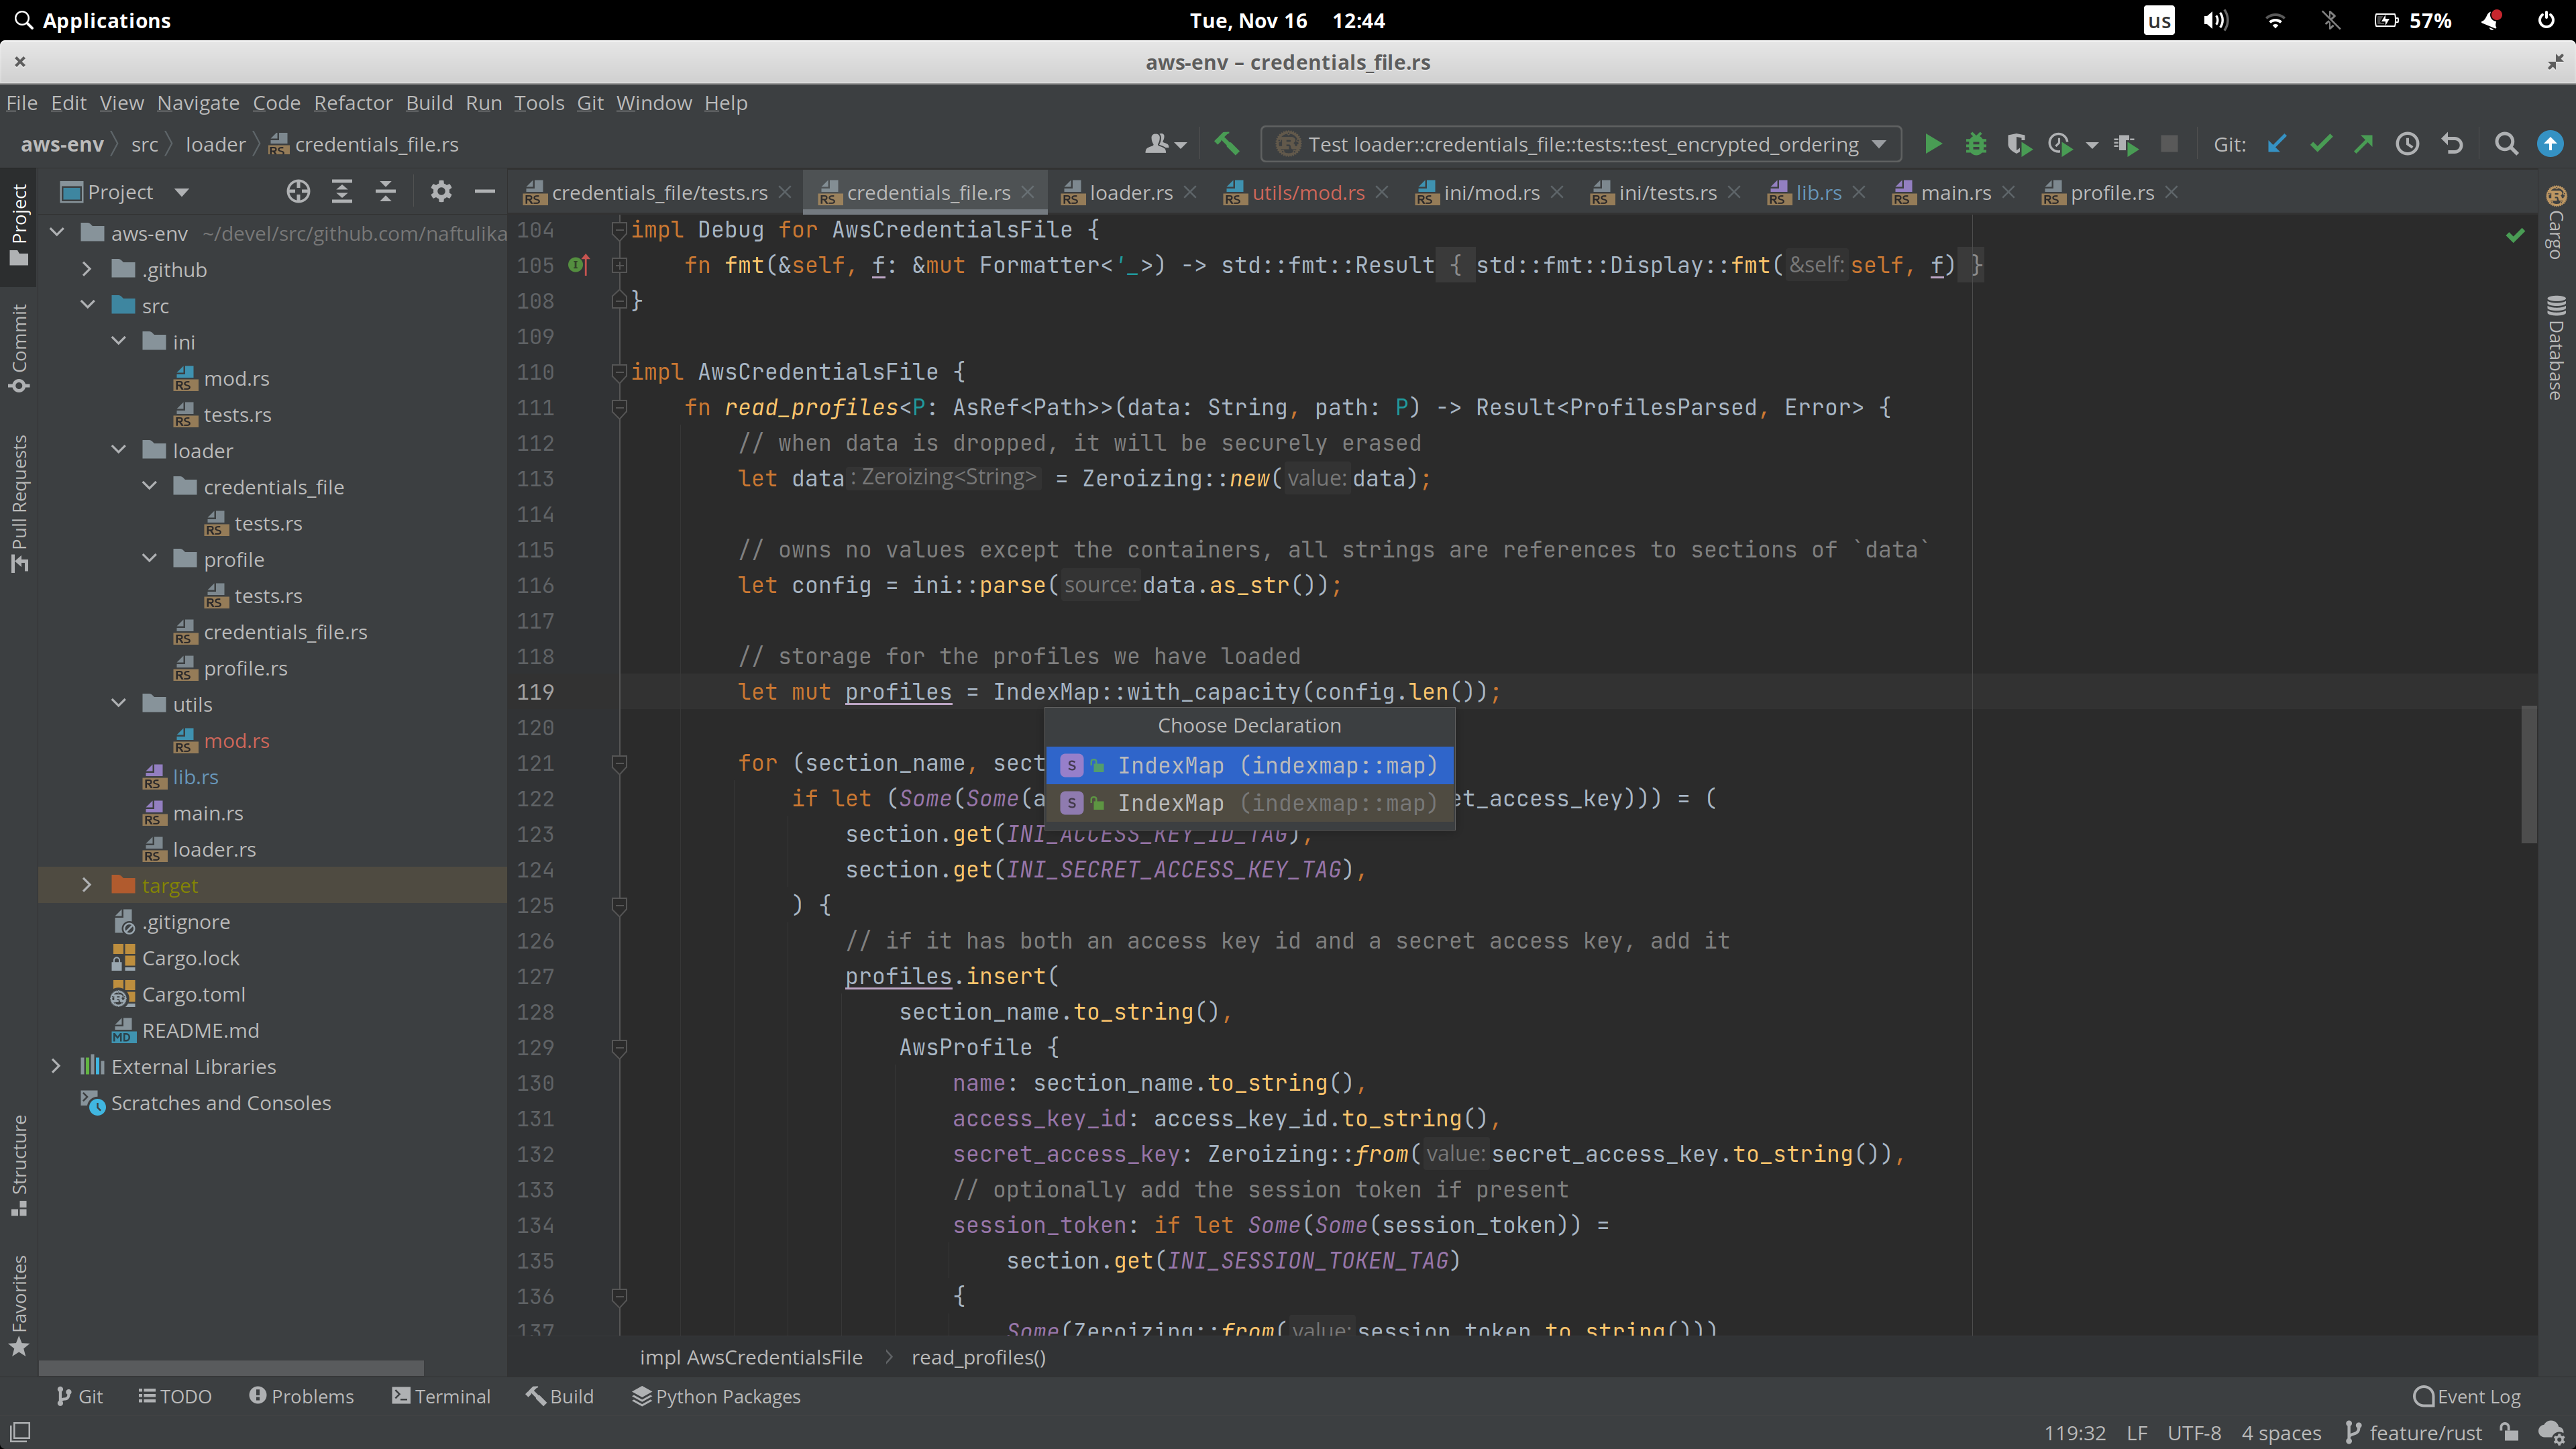This screenshot has width=2576, height=1449.
Task: Collapse all in Project panel
Action: 386,192
